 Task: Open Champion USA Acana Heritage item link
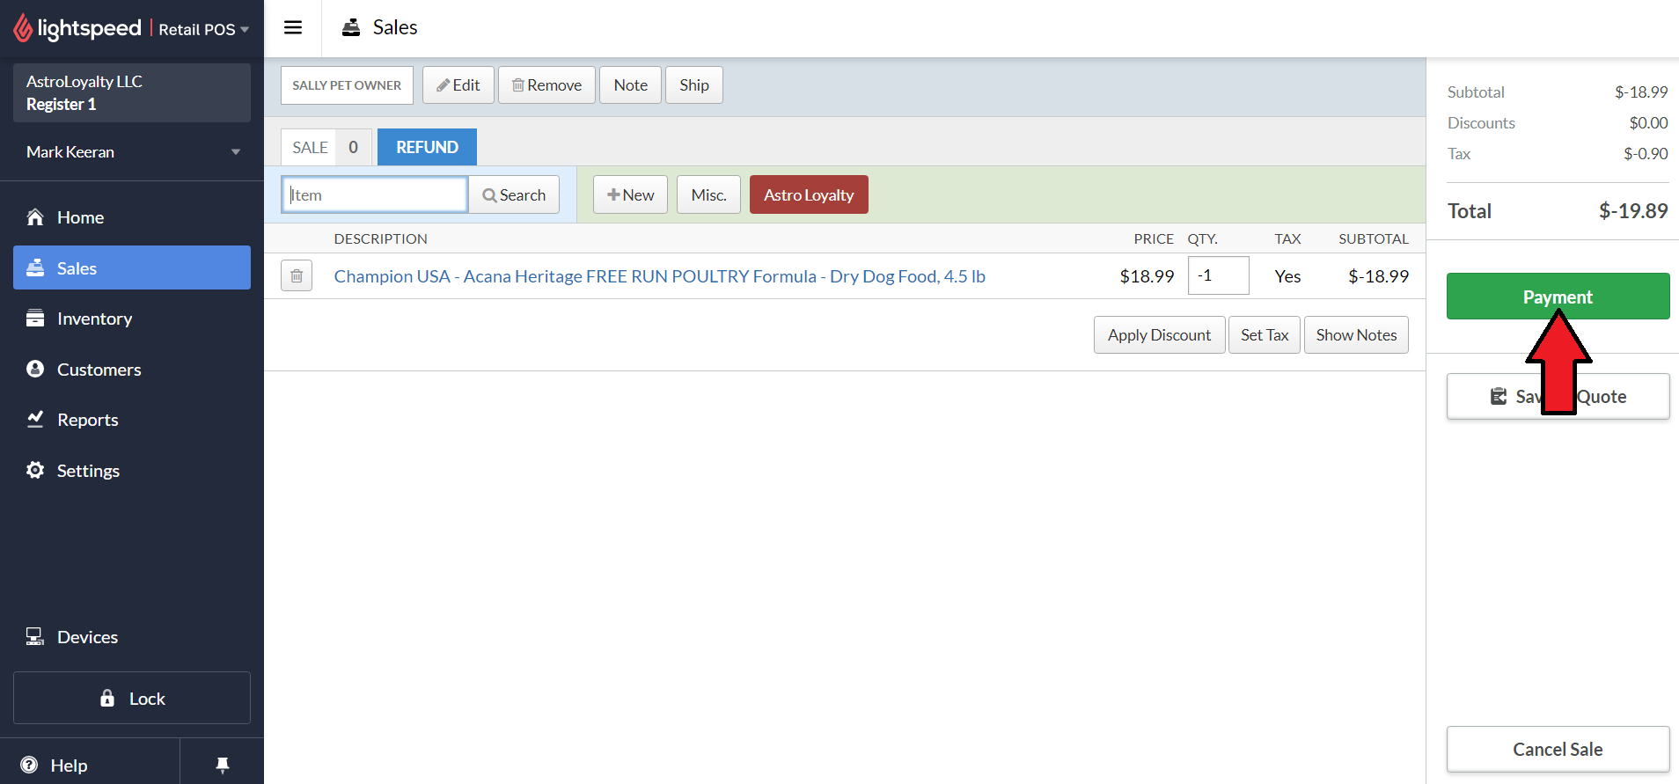(659, 276)
